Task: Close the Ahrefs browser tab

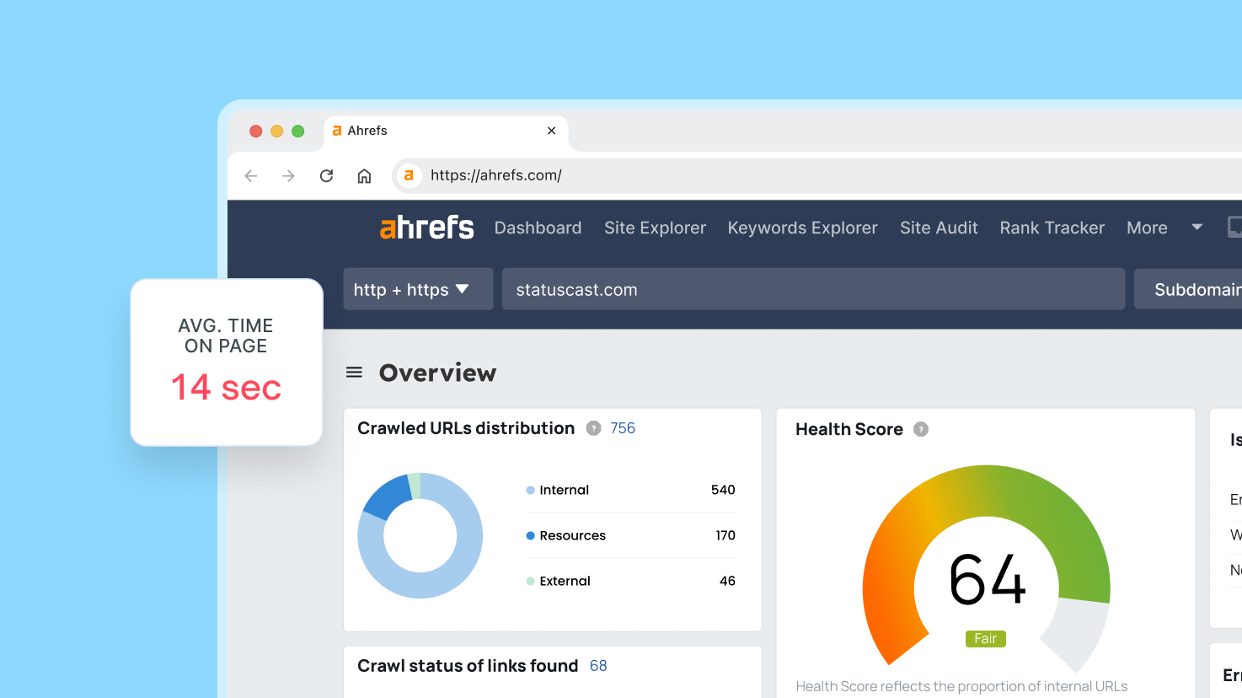Action: (x=551, y=131)
